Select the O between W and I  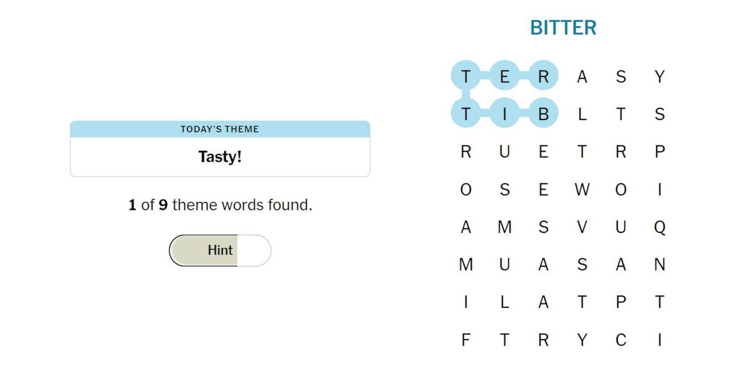click(x=621, y=189)
